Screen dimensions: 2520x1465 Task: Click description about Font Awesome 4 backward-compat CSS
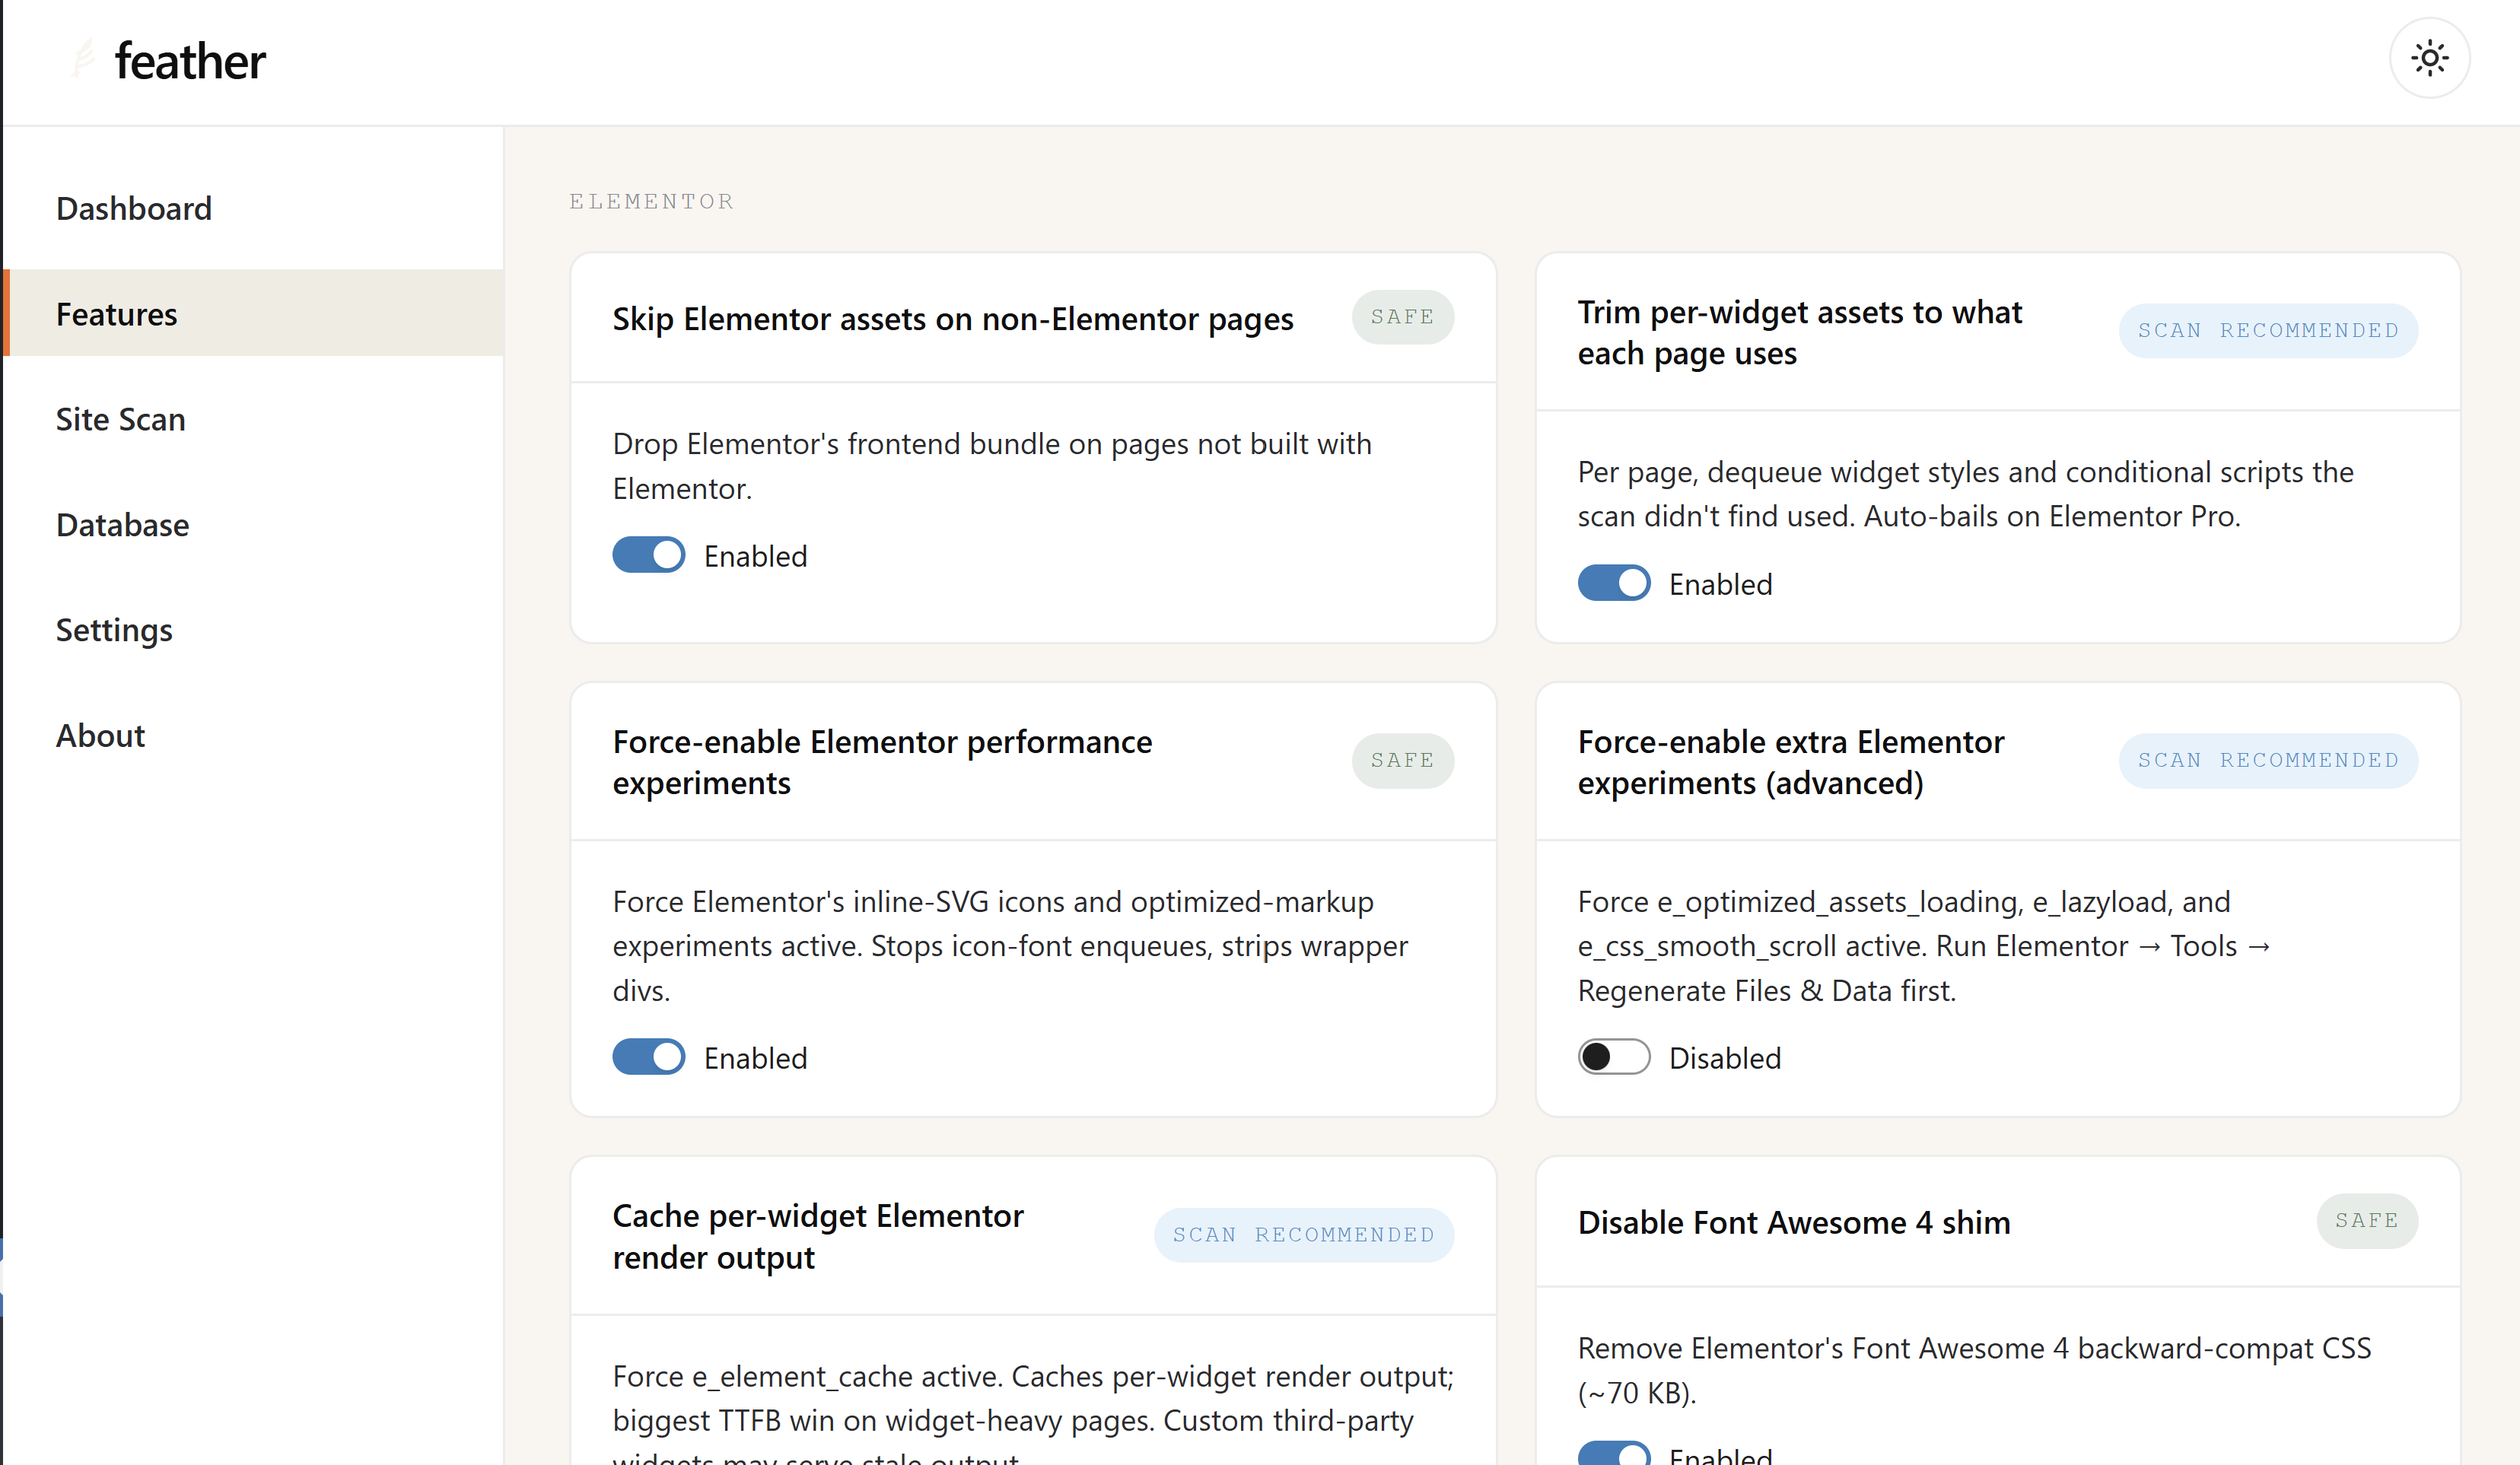pyautogui.click(x=1974, y=1370)
